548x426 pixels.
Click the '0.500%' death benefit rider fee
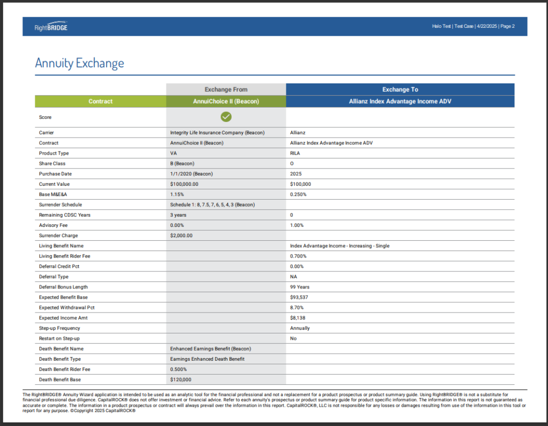point(178,369)
